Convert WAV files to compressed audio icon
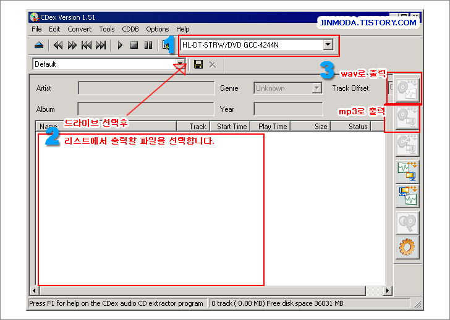450x320 pixels. pos(407,172)
